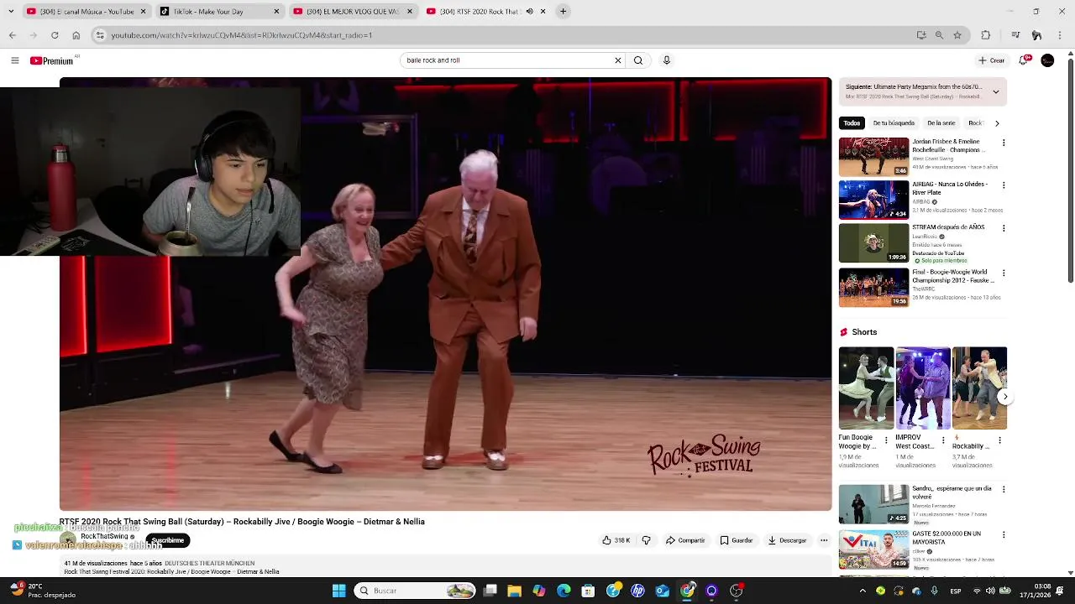This screenshot has width=1075, height=604.
Task: Submit search with magnifier button
Action: pyautogui.click(x=638, y=60)
